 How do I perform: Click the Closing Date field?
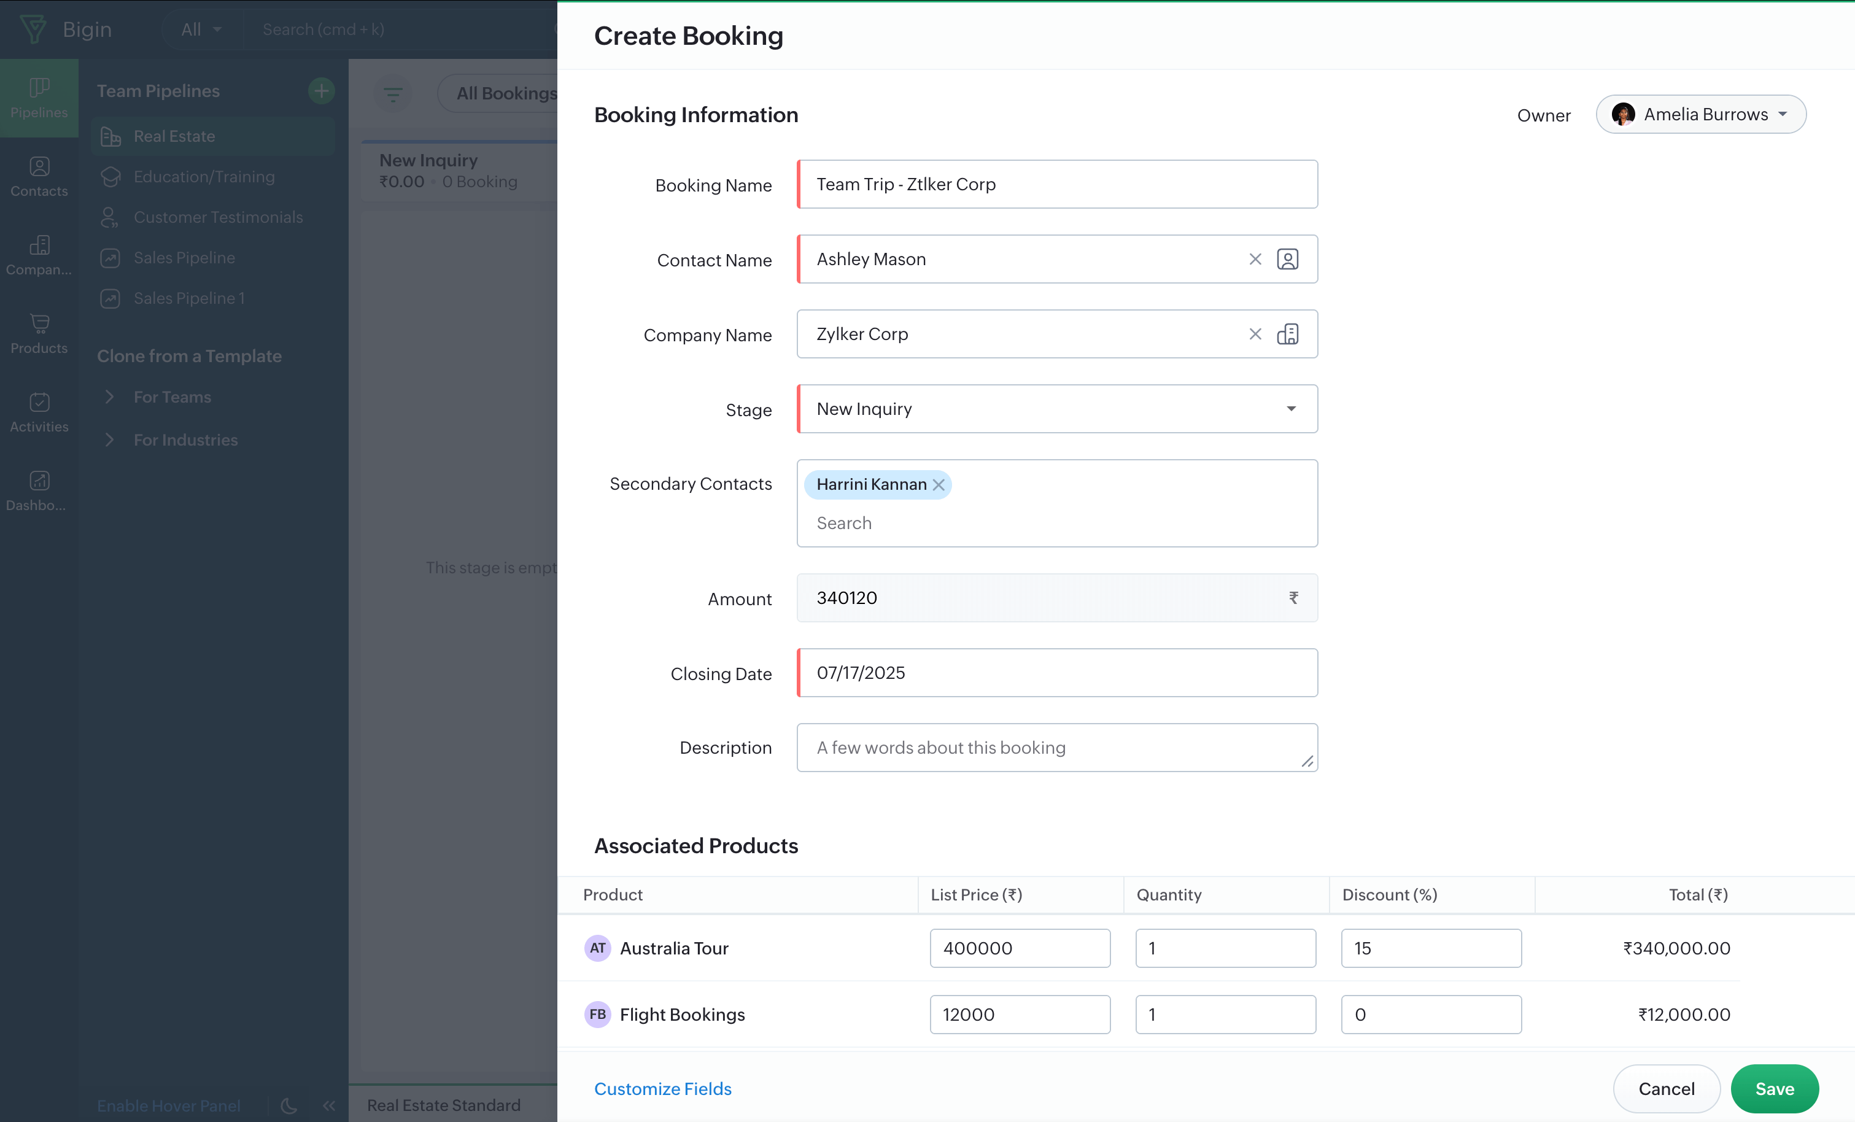pos(1057,673)
